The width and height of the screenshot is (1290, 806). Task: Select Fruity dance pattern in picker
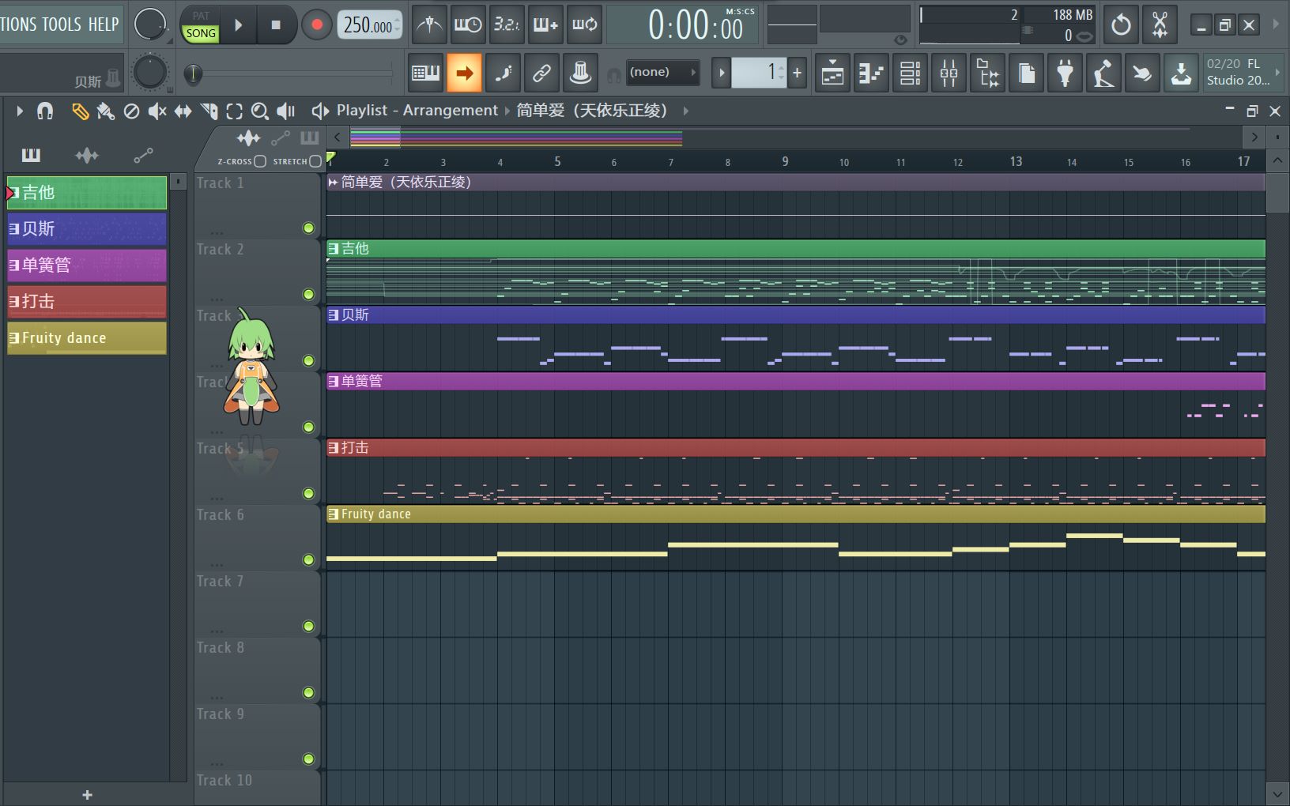87,338
